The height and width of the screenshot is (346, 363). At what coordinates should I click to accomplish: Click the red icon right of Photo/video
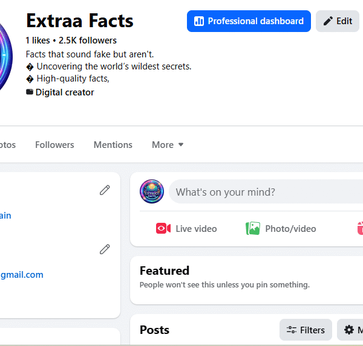[x=360, y=228]
